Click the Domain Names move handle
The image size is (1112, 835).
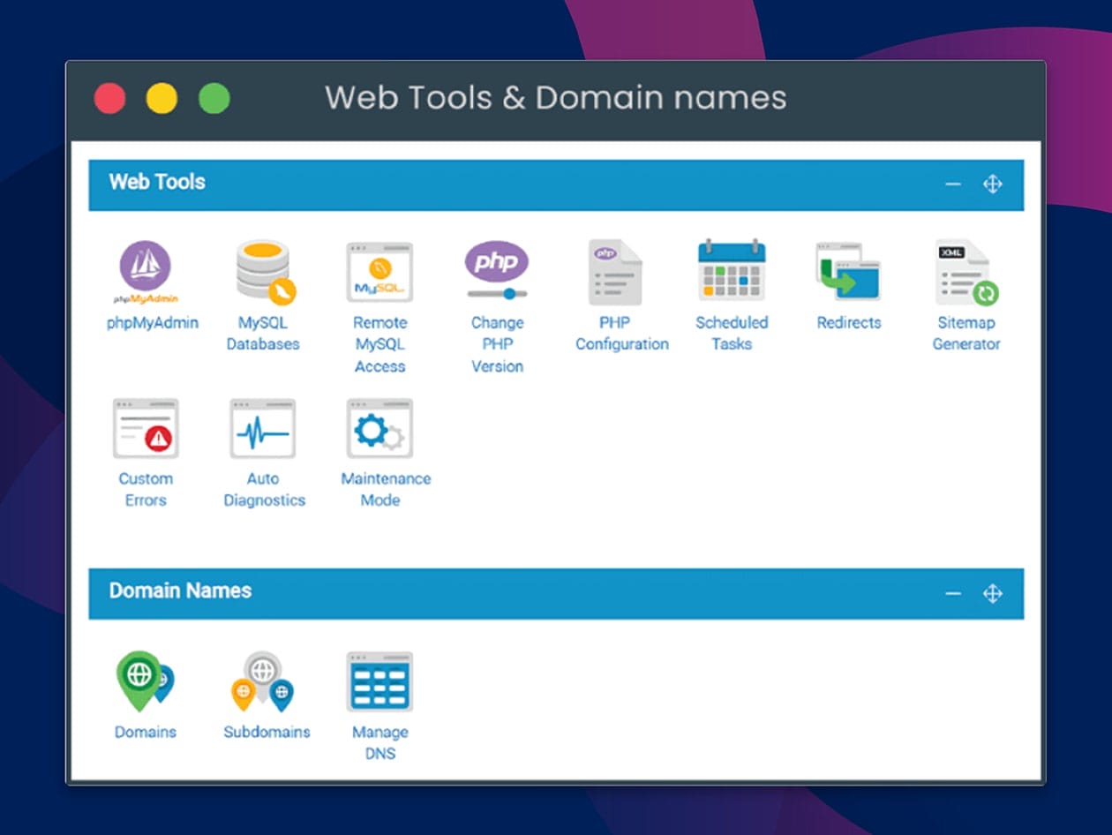coord(993,593)
